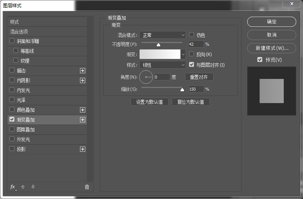This screenshot has height=199, width=303.
Task: Select the 样式 item in list
Action: [47, 22]
